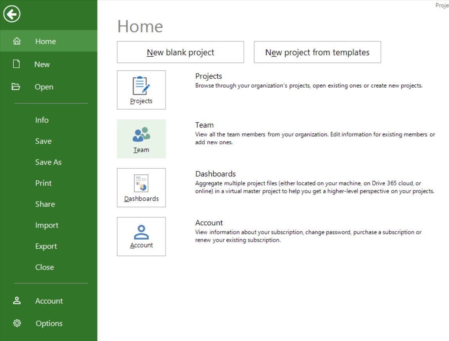The width and height of the screenshot is (449, 341).
Task: Switch to the New tab
Action: (x=41, y=64)
